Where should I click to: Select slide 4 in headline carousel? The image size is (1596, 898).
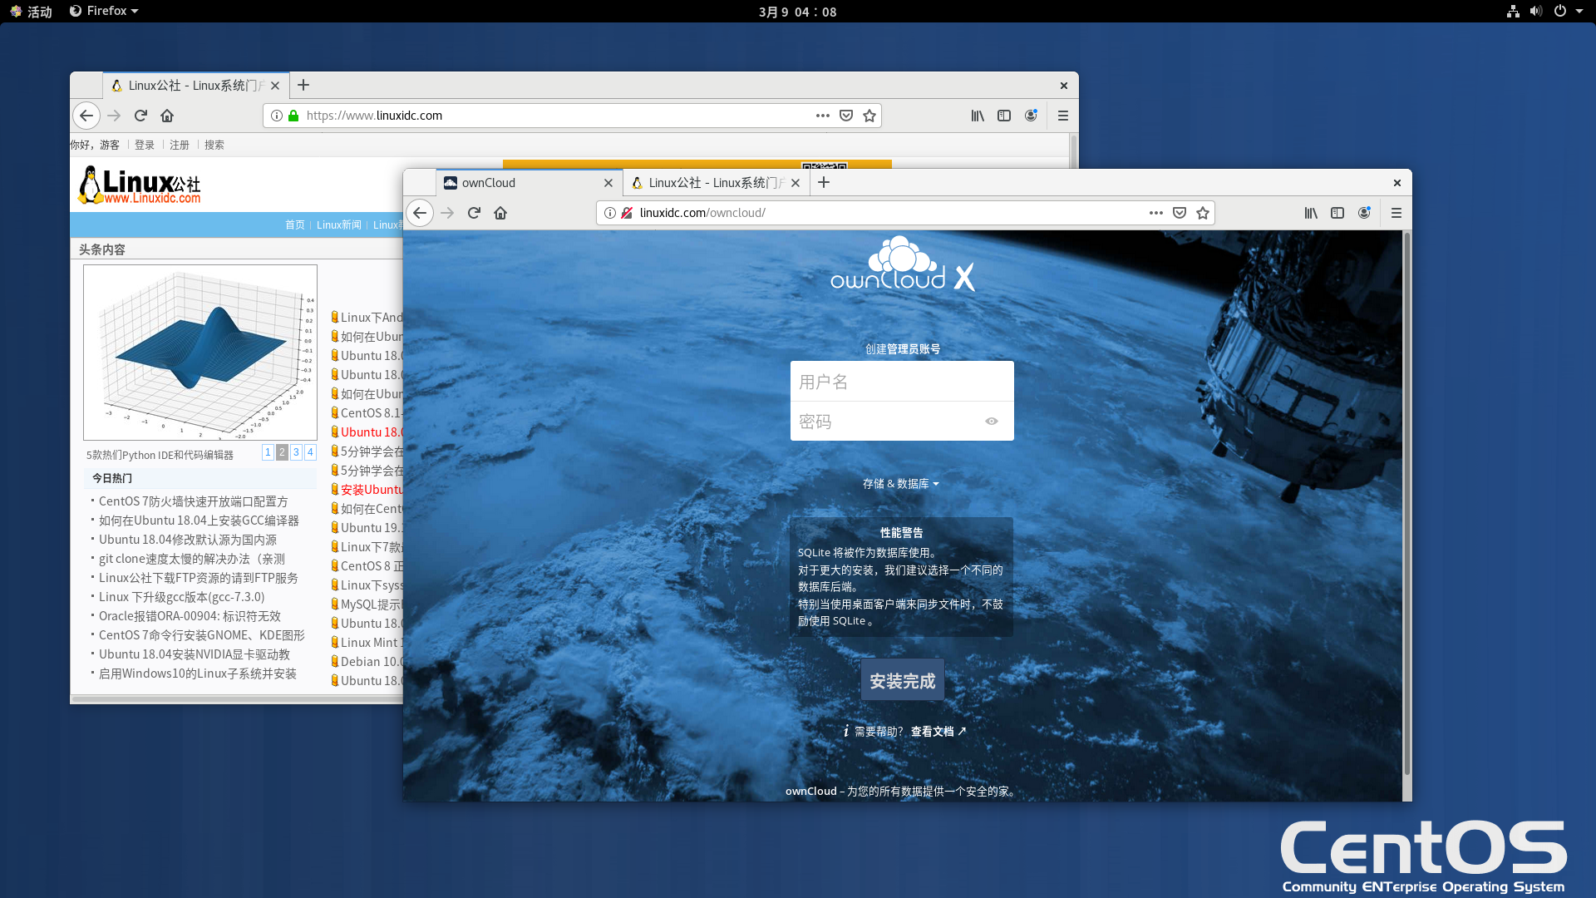pyautogui.click(x=310, y=452)
